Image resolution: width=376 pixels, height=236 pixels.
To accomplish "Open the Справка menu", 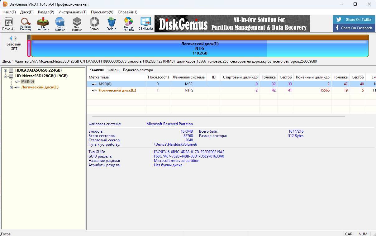I will coord(127,12).
